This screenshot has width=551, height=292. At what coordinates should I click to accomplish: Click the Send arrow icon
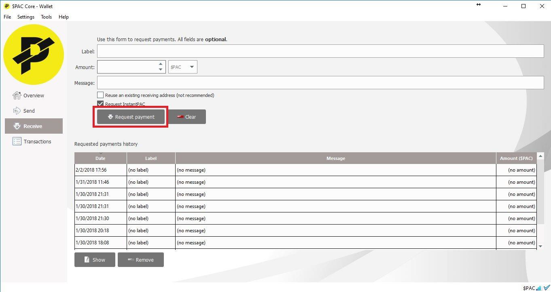click(x=17, y=111)
